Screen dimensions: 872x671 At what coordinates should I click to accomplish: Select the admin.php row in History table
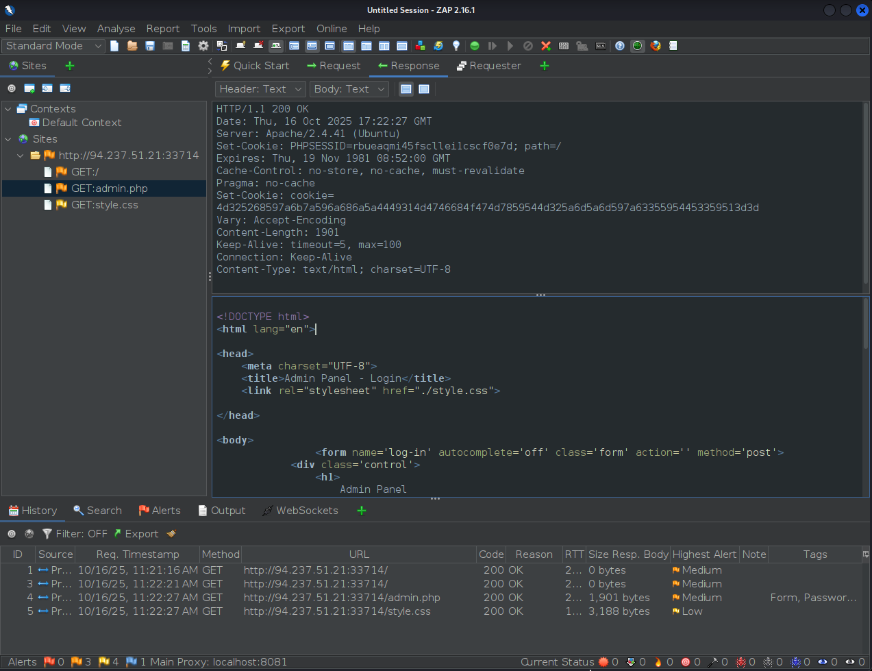[x=341, y=598]
